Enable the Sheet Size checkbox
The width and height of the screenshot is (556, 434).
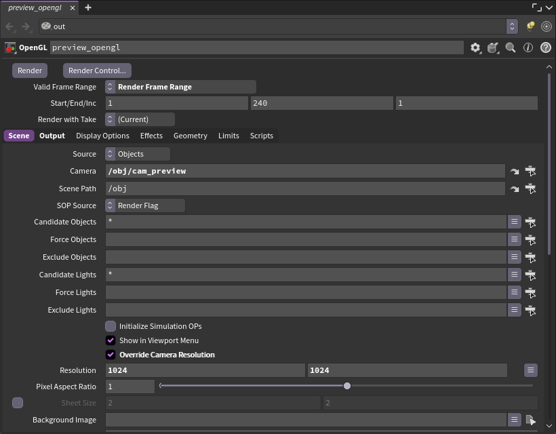click(18, 403)
